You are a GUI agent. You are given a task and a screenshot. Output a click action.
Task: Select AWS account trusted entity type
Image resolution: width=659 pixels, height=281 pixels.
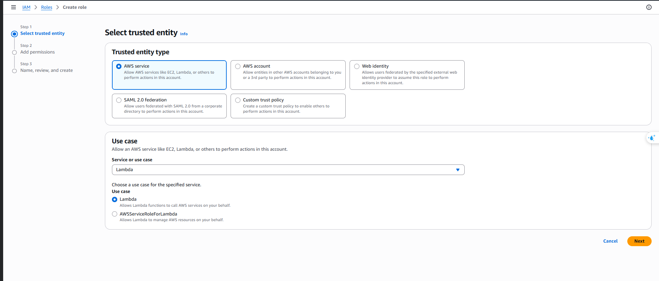click(x=288, y=75)
